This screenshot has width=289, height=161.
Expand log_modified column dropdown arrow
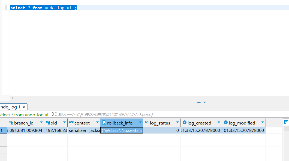point(263,123)
